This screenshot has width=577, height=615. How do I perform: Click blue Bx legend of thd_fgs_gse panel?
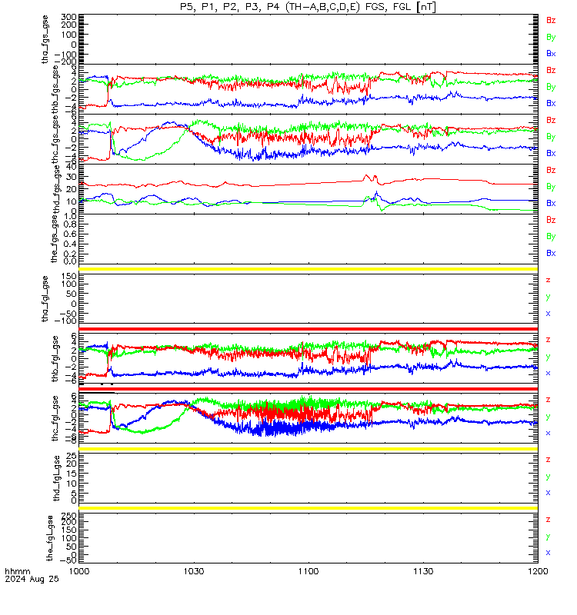click(x=551, y=204)
